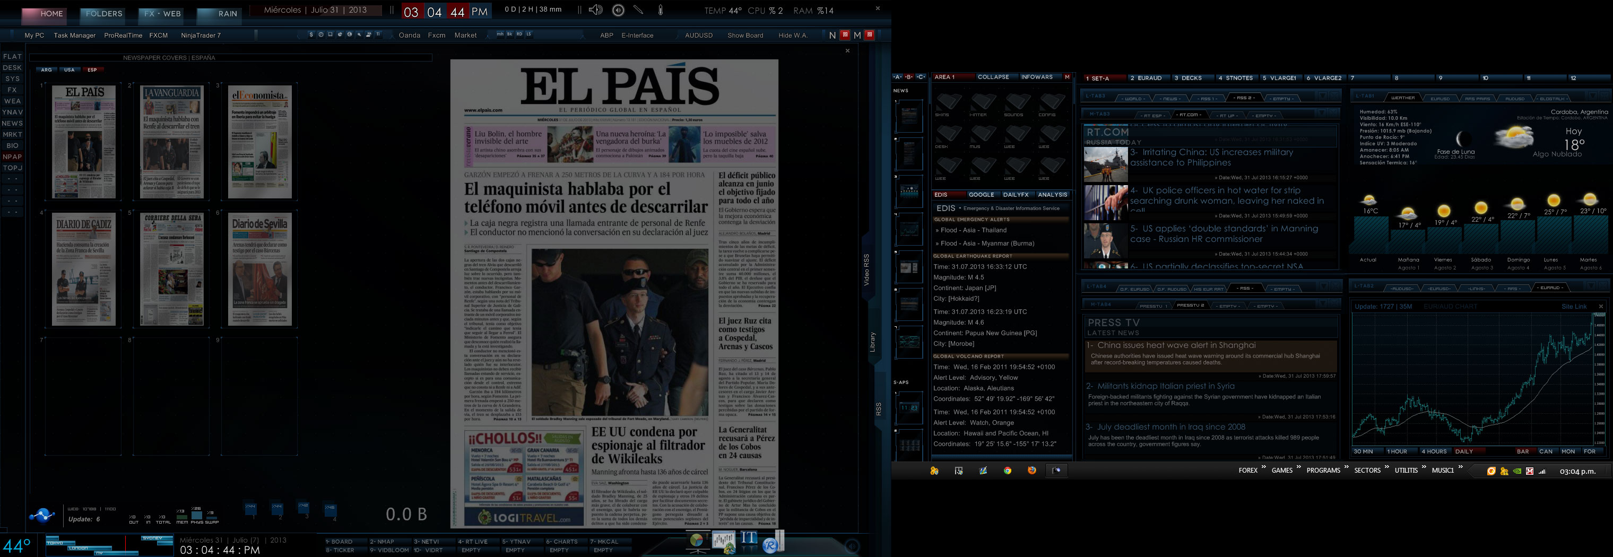Expand the PROGRAMS taskbar chevron
The width and height of the screenshot is (1613, 557).
[x=1346, y=467]
